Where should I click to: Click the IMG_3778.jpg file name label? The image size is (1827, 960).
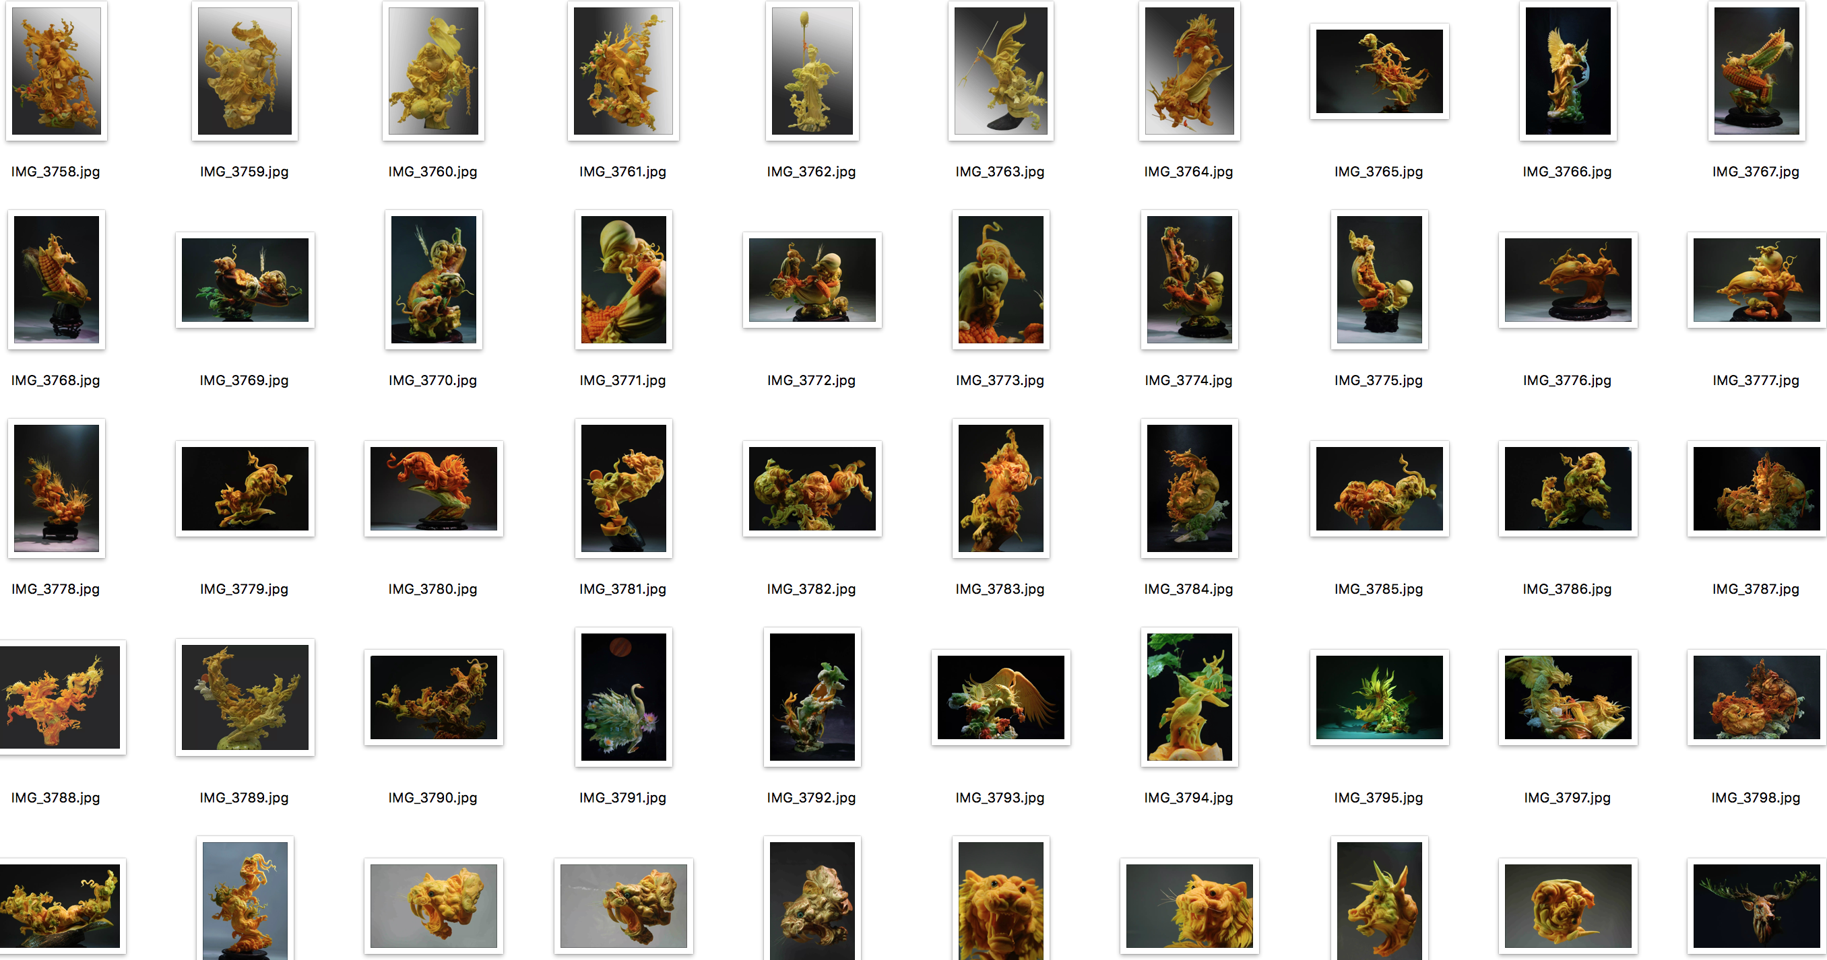(55, 589)
